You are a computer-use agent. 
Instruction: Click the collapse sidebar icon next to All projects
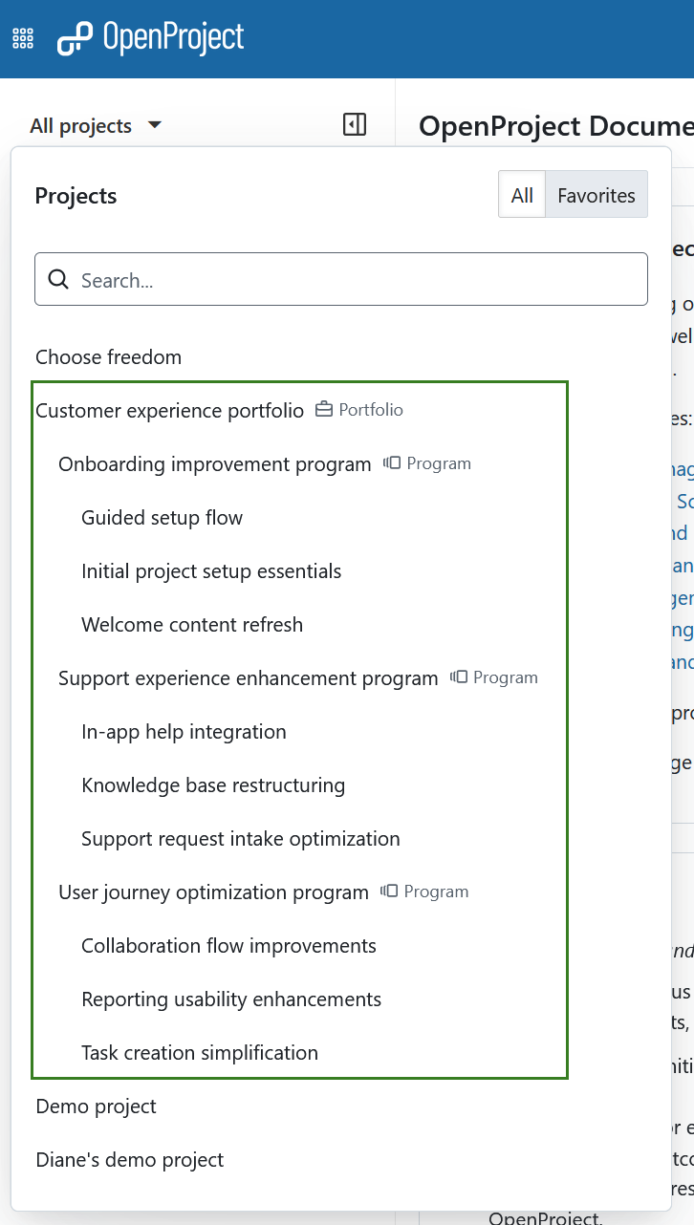point(354,124)
